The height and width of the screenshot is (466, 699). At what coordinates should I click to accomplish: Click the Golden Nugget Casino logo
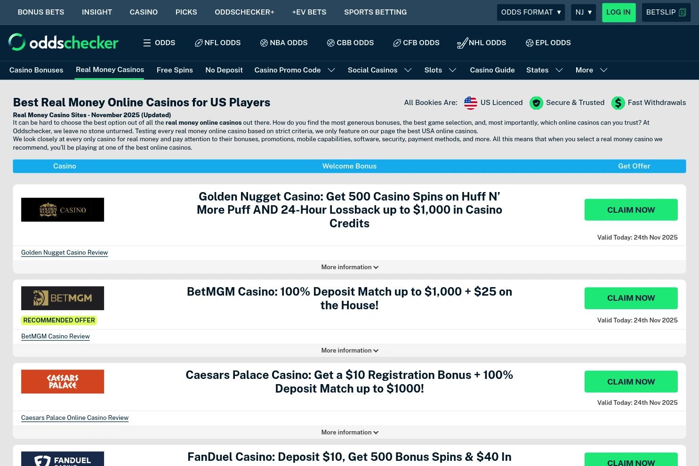pos(63,209)
